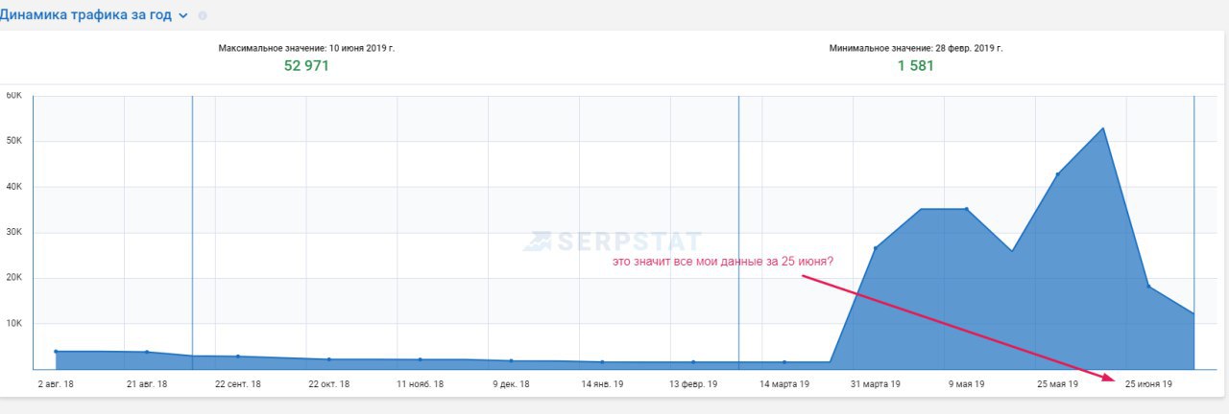Click y-axis label 30K
The height and width of the screenshot is (414, 1229).
[x=14, y=232]
